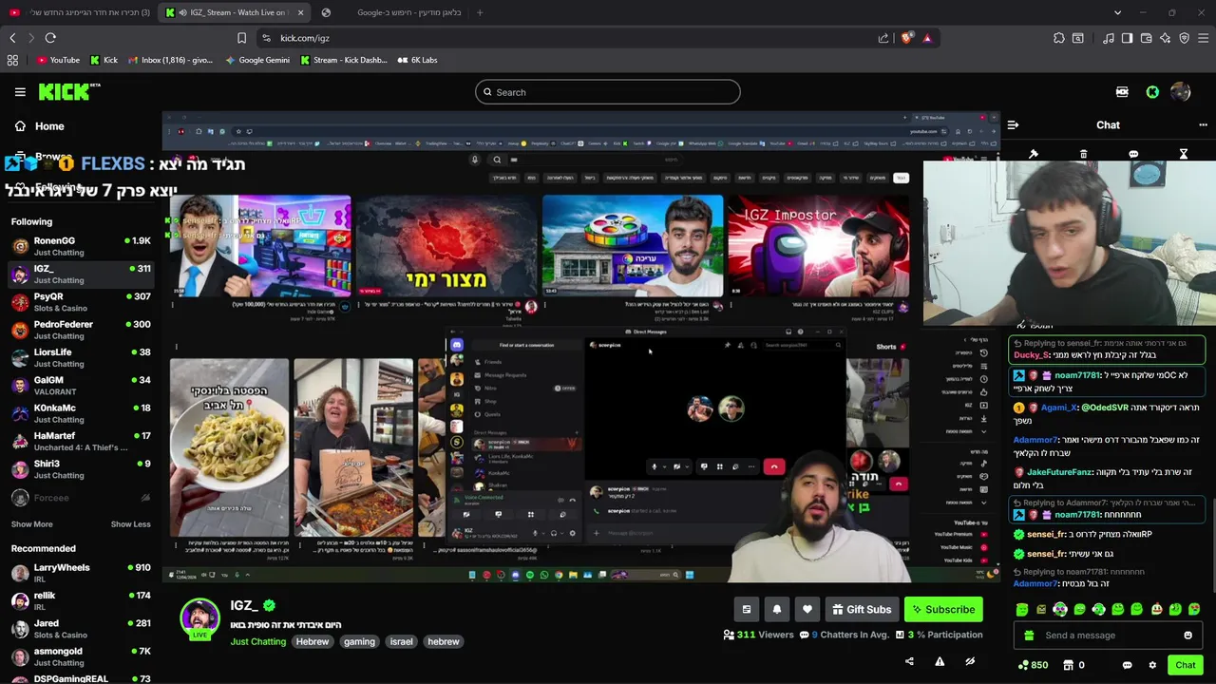
Task: Open Brave main hamburger menu
Action: pos(1203,38)
